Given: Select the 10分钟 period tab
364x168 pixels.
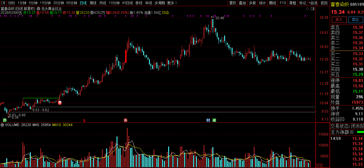Looking at the screenshot, I should [x=114, y=3].
